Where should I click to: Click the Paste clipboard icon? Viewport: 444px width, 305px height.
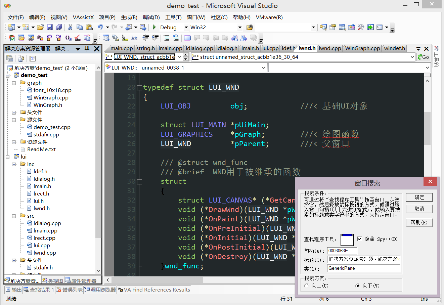click(x=90, y=27)
